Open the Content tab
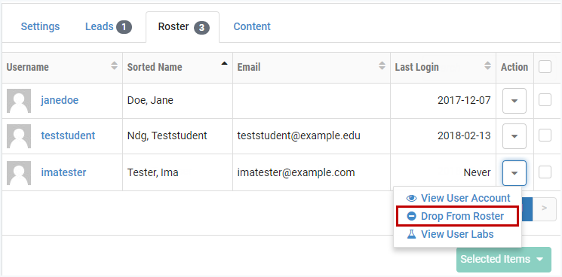The width and height of the screenshot is (562, 277). (x=252, y=26)
